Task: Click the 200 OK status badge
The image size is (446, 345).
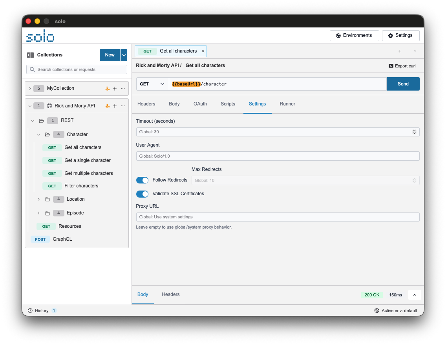Action: [x=372, y=295]
